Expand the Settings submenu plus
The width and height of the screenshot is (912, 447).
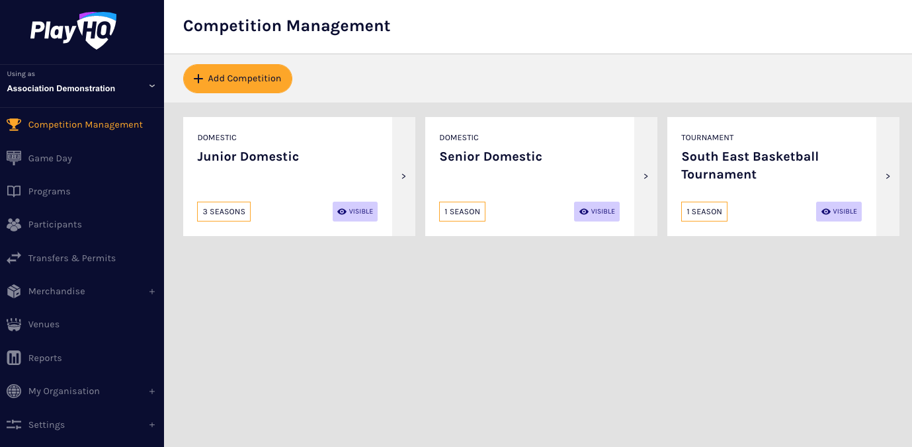(152, 425)
